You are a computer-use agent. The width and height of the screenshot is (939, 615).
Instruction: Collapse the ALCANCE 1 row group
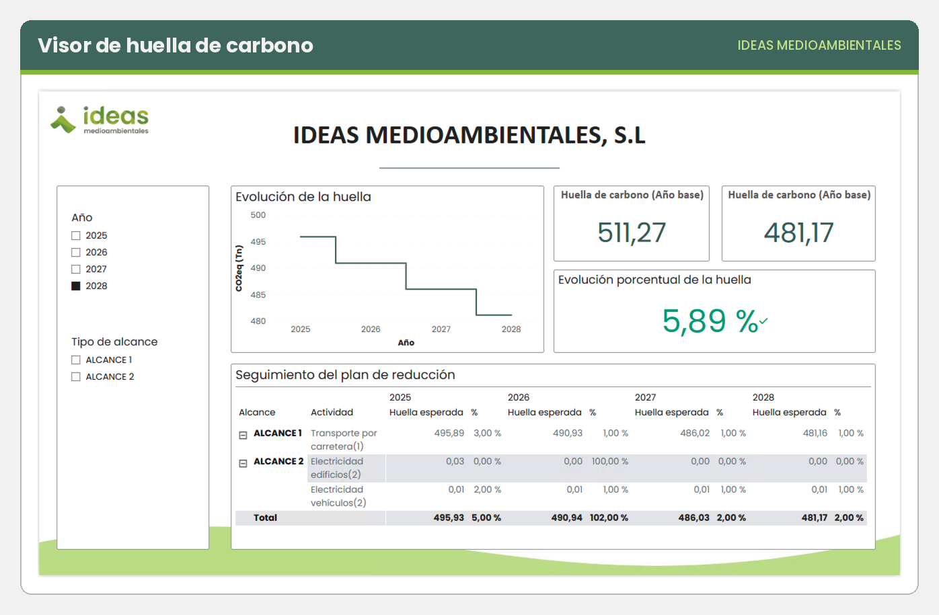(x=243, y=436)
